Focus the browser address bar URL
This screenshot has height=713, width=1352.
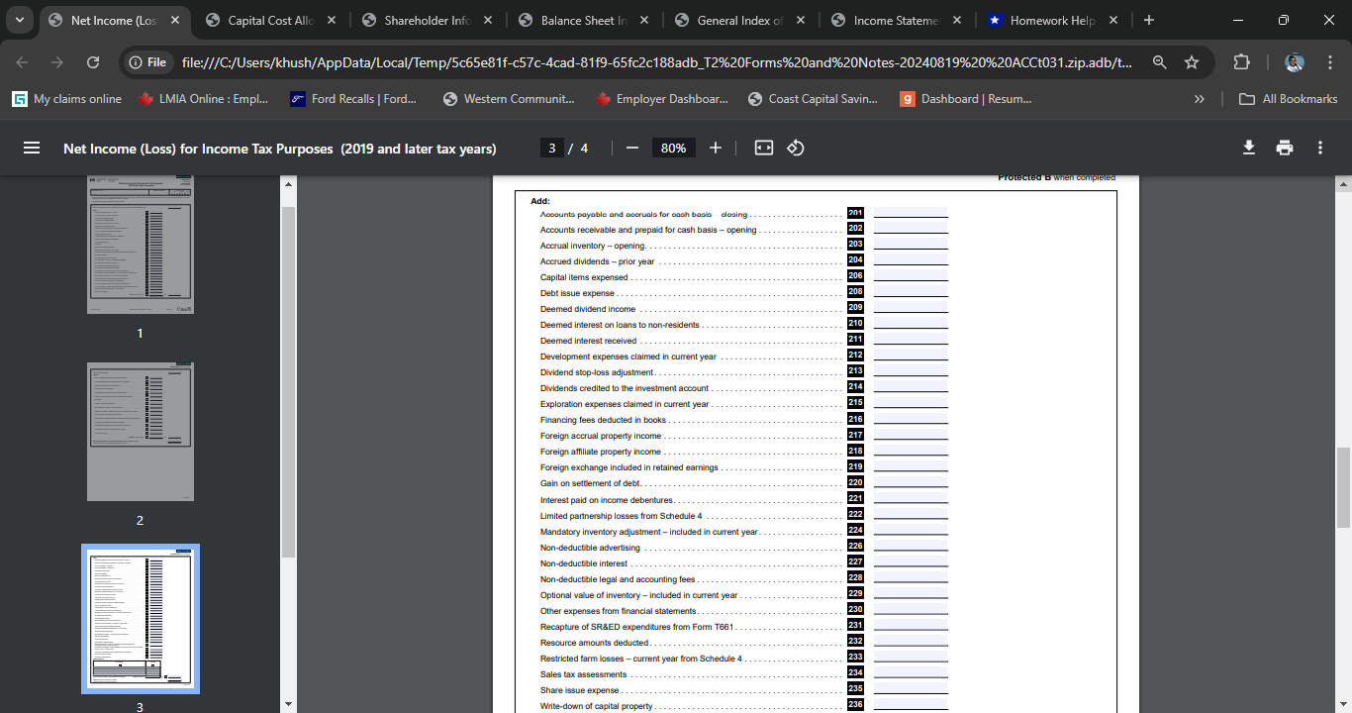[657, 62]
